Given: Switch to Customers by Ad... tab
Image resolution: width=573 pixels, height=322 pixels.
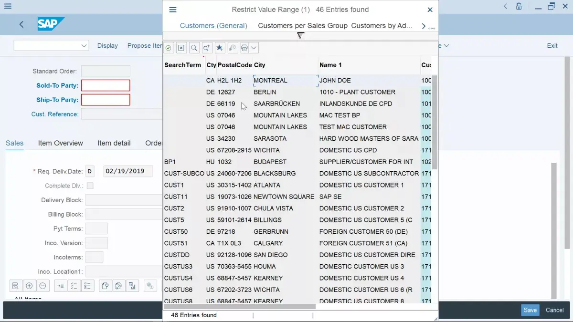Looking at the screenshot, I should tap(382, 26).
